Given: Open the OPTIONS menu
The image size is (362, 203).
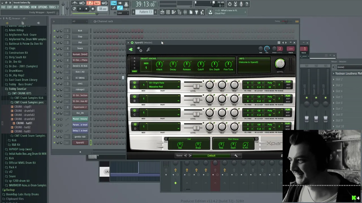Looking at the screenshot, I should (42, 7).
